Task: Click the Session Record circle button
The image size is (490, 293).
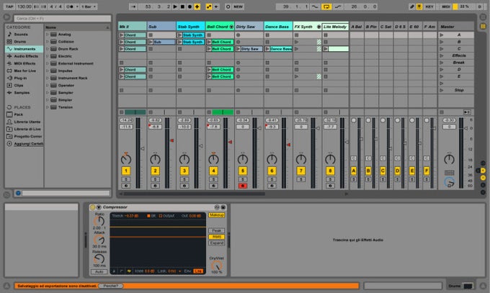Action: (228, 6)
